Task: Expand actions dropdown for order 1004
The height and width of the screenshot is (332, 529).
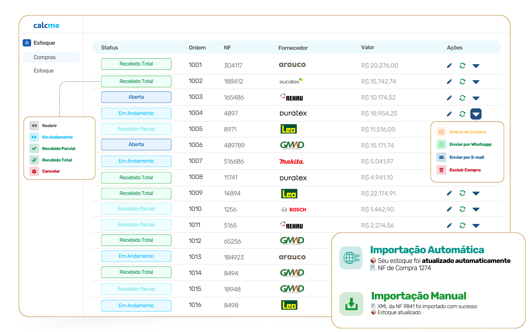Action: (x=476, y=114)
